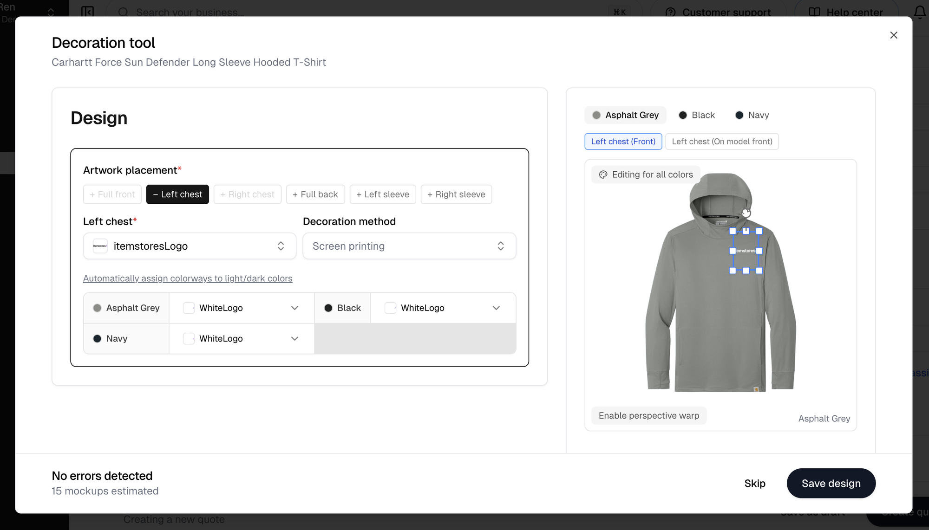929x530 pixels.
Task: Click the itemstoresLogo thumbnail icon
Action: coord(100,246)
